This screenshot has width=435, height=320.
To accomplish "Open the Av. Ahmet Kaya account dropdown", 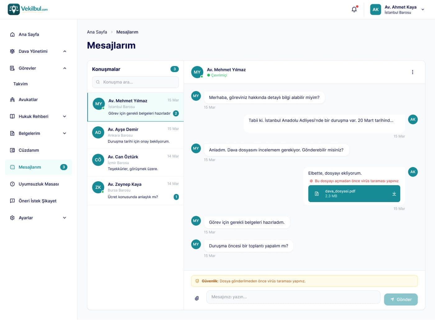I will 423,10.
